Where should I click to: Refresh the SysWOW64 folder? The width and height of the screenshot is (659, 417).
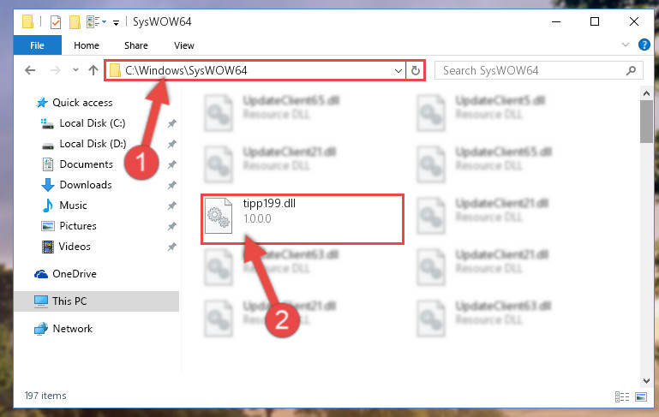click(x=416, y=70)
